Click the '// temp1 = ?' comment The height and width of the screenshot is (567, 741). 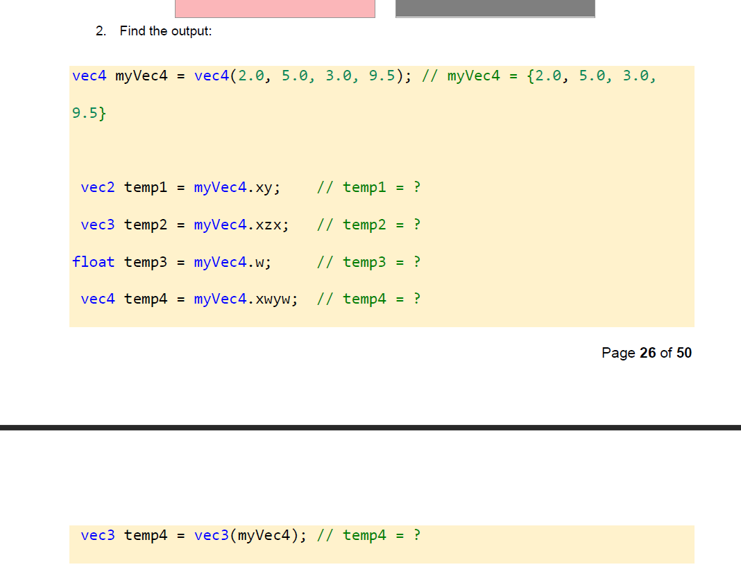(x=368, y=187)
